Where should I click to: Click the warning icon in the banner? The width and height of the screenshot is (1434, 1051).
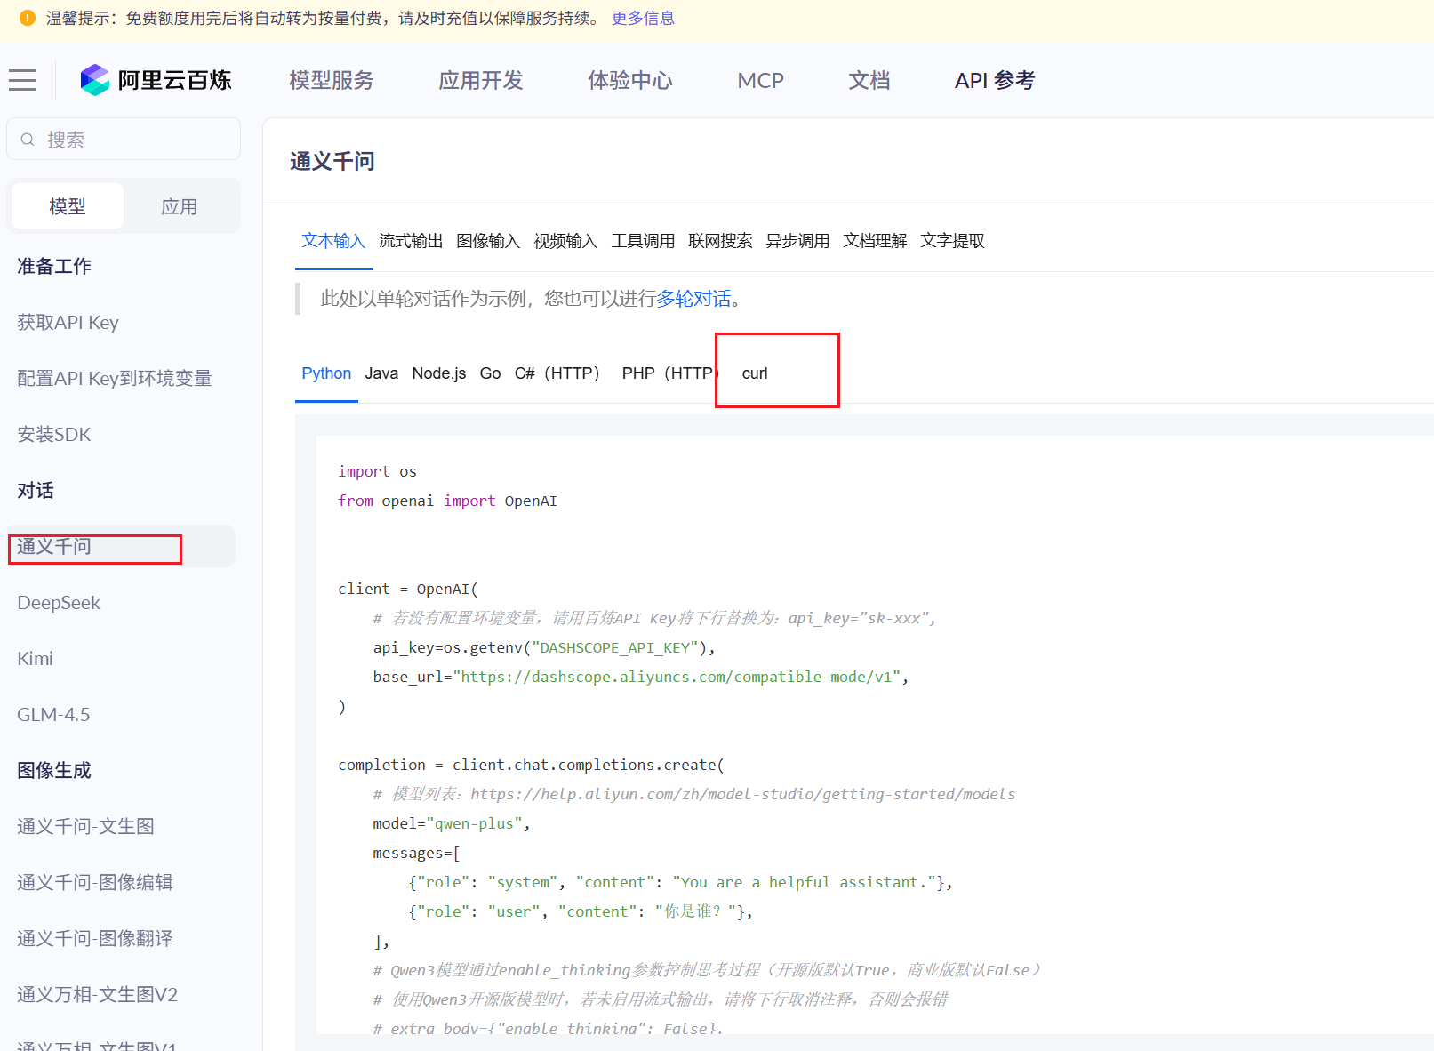[28, 18]
